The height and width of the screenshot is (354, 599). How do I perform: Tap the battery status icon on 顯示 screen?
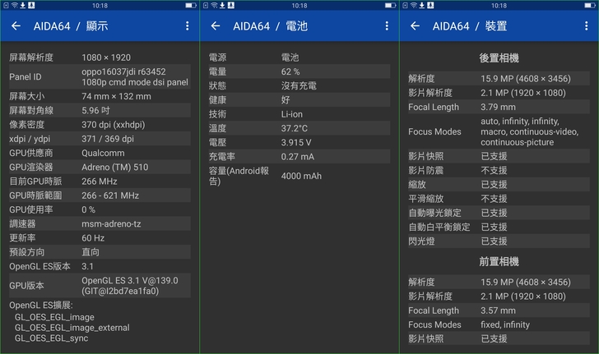point(191,6)
